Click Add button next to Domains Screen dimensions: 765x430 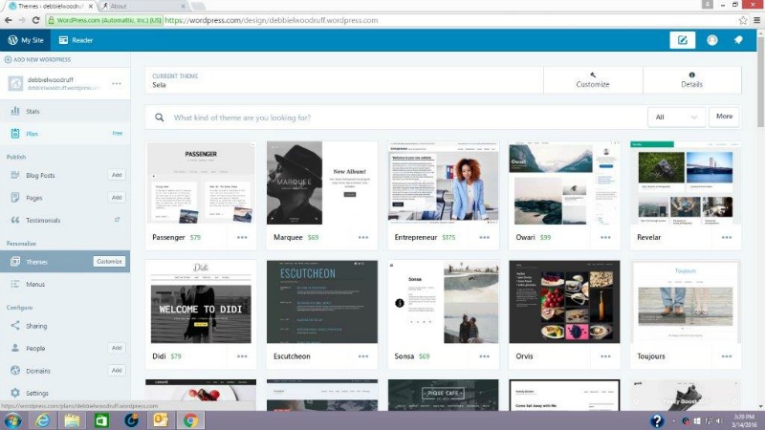[x=117, y=371]
